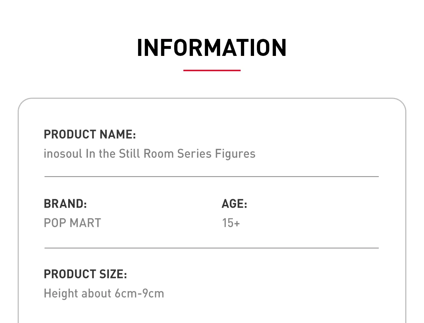Select the AGE: label
Image resolution: width=424 pixels, height=323 pixels.
235,204
